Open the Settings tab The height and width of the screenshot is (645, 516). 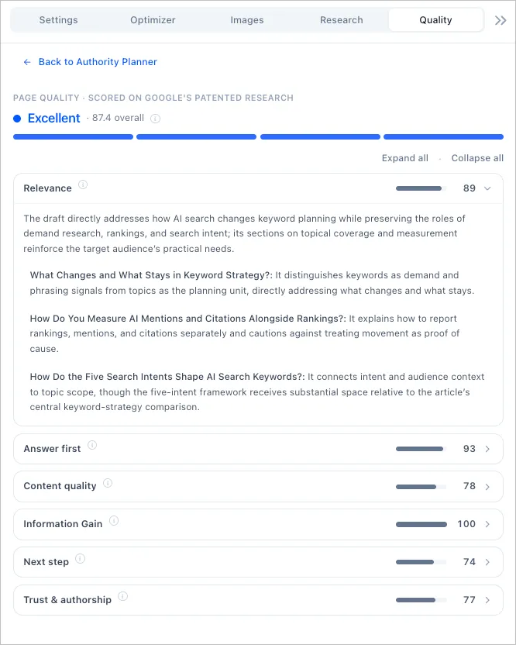(58, 19)
